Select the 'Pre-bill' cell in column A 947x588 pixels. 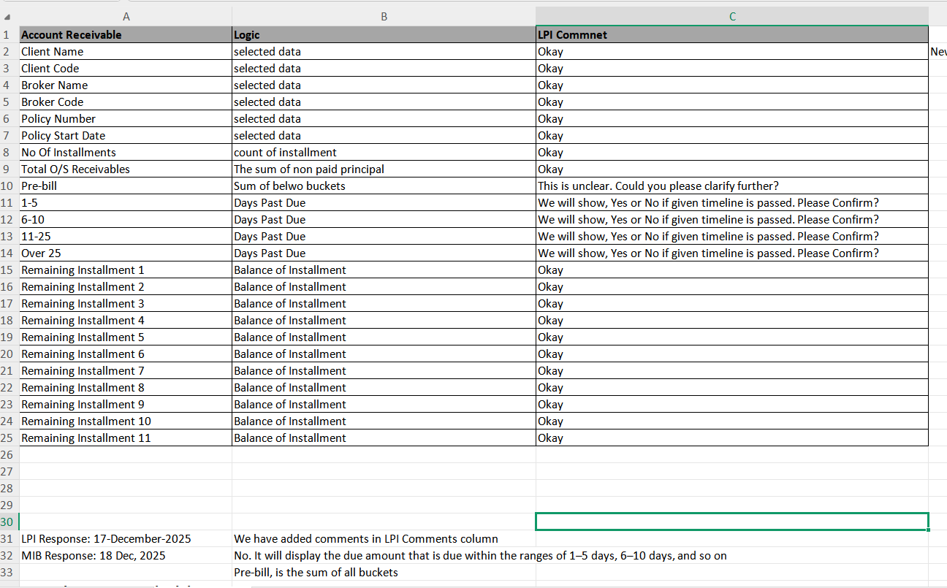click(x=39, y=186)
